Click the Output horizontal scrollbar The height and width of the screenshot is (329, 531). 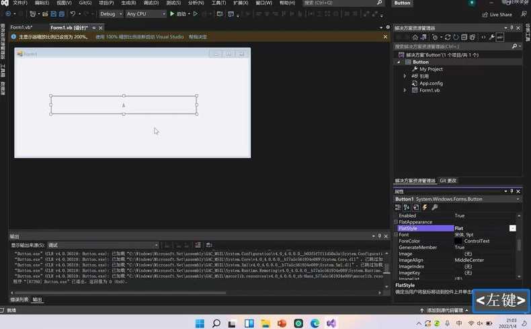[120, 293]
